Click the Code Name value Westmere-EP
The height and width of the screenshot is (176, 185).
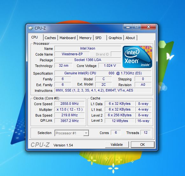pos(72,54)
